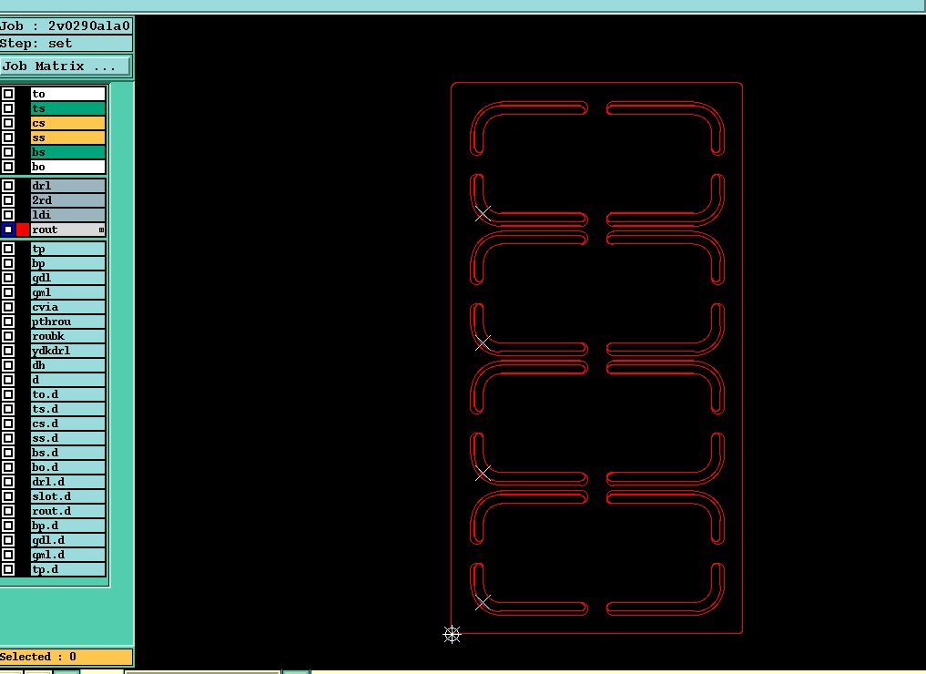
Task: Select the ss layer name
Action: click(x=68, y=138)
